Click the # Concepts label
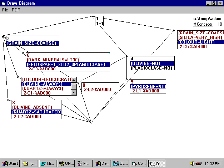This screenshot has height=168, width=224. pyautogui.click(x=203, y=24)
